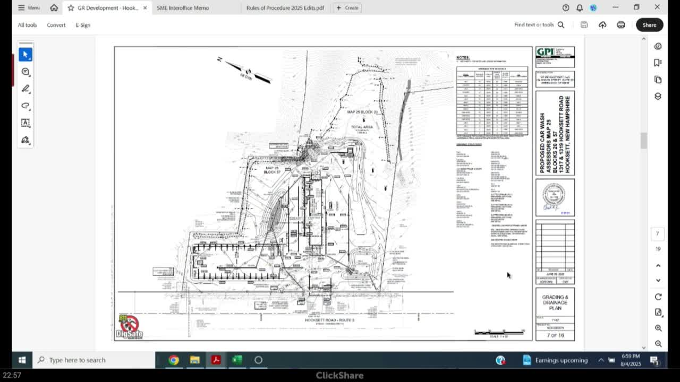The width and height of the screenshot is (680, 382).
Task: Choose the freehand draw loop tool
Action: coord(25,106)
